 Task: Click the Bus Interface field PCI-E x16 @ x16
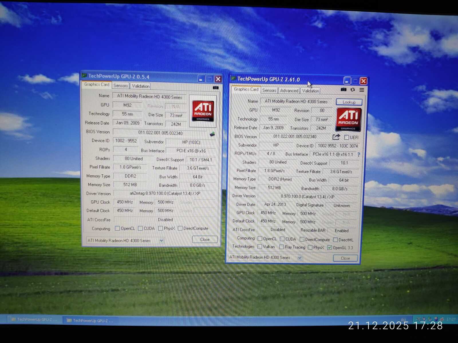tap(191, 151)
